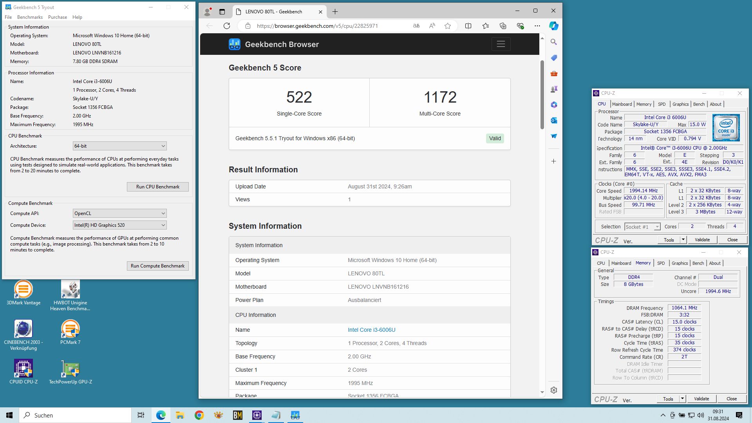Open Intel Core i3-6006U link
The height and width of the screenshot is (423, 752).
click(x=371, y=330)
